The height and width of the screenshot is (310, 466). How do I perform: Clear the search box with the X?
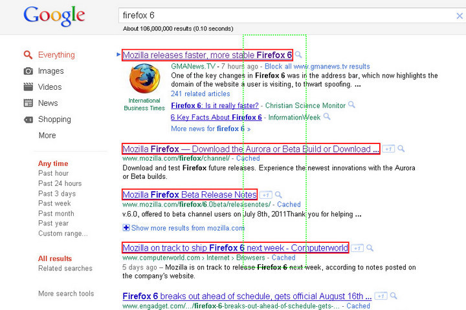(x=460, y=15)
